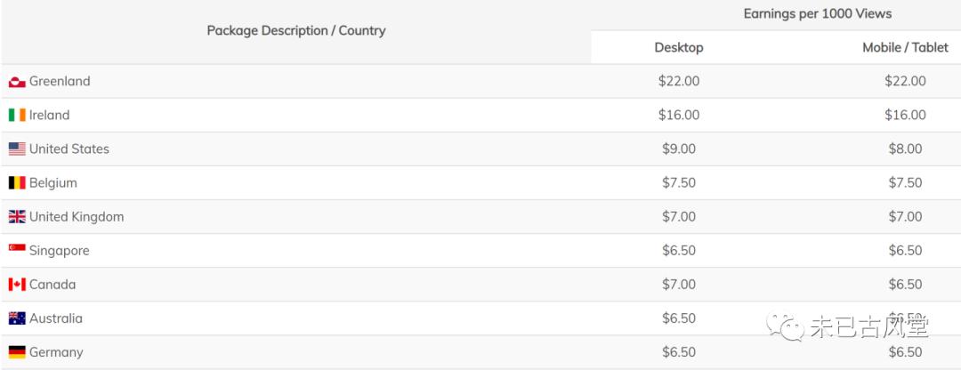
Task: Click the Greenland flag icon
Action: coord(17,82)
